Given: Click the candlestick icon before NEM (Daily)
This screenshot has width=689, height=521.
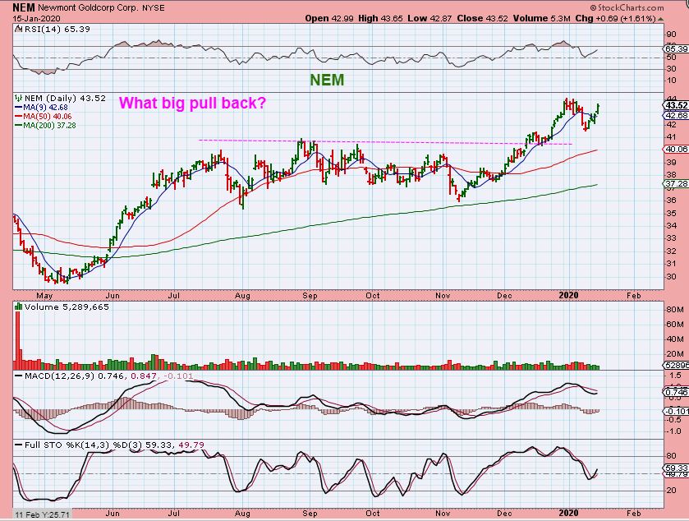Looking at the screenshot, I should tap(18, 98).
